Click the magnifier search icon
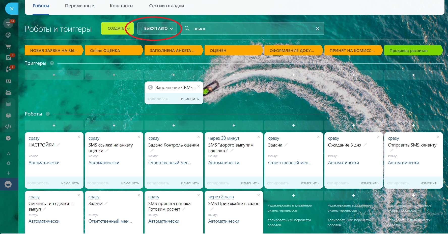This screenshot has width=448, height=234. [x=187, y=28]
